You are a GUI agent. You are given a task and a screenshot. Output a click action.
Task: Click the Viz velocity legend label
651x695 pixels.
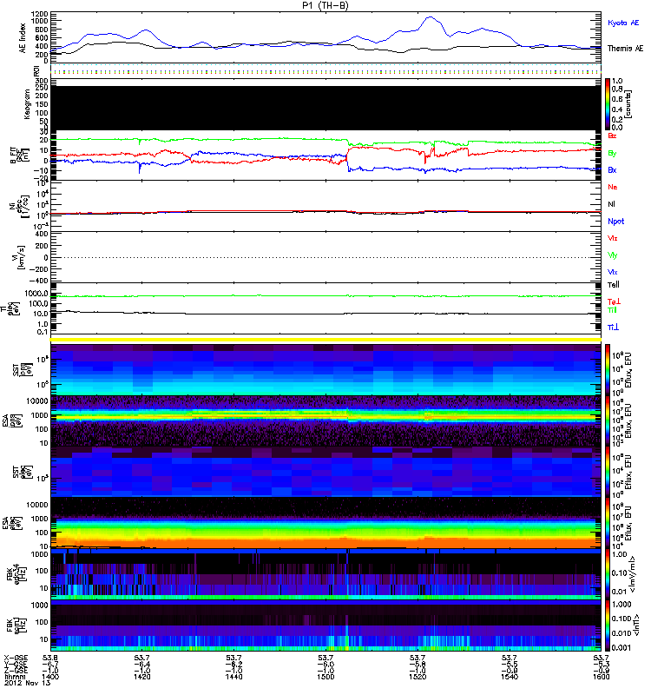tap(613, 237)
